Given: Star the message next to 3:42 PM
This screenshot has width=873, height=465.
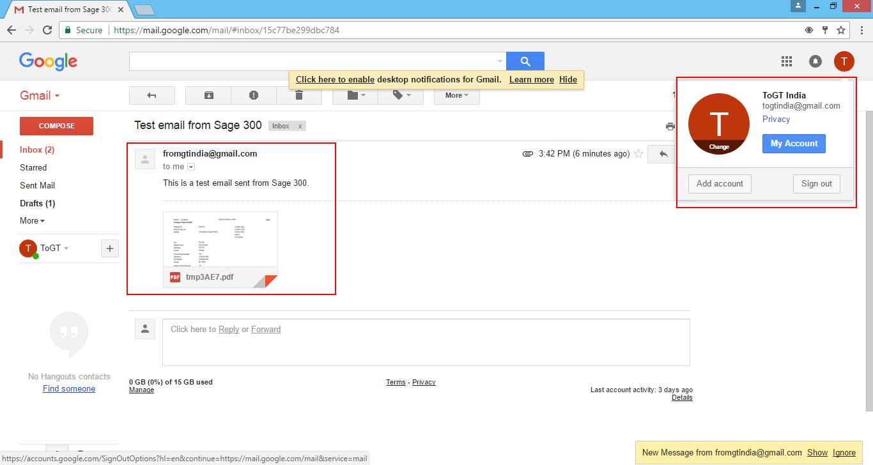Looking at the screenshot, I should coord(638,154).
